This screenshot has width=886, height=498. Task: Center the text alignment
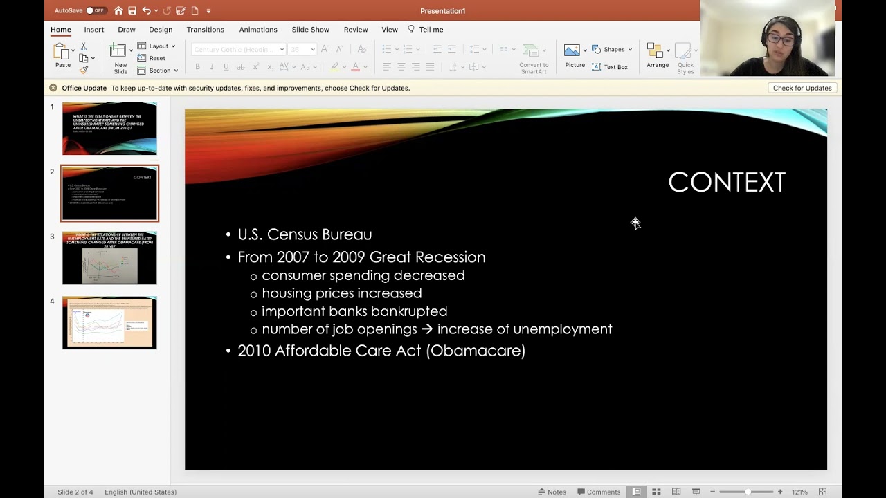tap(401, 67)
